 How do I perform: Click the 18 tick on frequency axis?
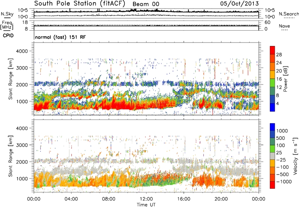coord(25,22)
